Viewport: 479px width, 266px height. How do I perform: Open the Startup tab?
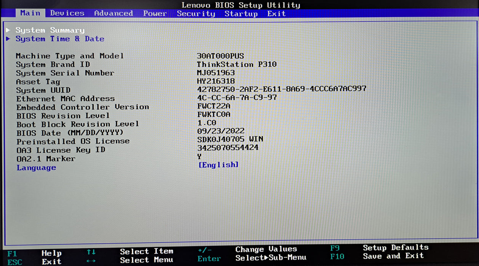tap(241, 14)
